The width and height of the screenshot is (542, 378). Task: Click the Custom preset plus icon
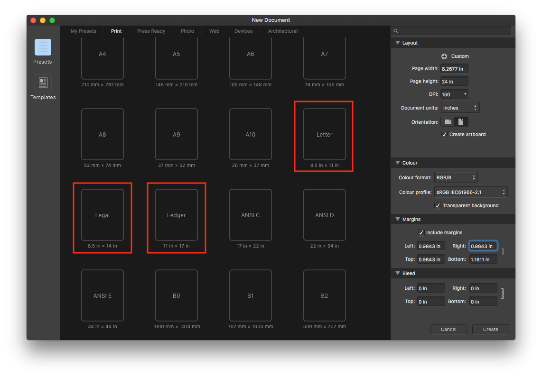pyautogui.click(x=444, y=56)
